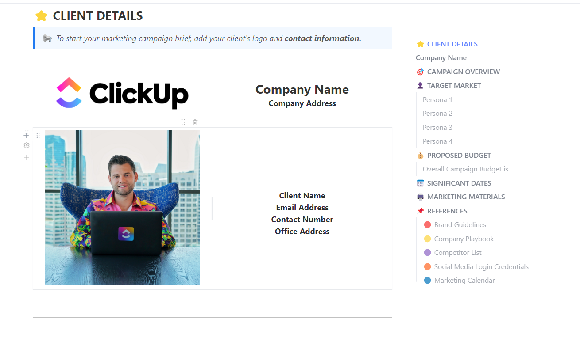Click the lower plus icon below the gear
Image resolution: width=580 pixels, height=338 pixels.
click(x=27, y=157)
